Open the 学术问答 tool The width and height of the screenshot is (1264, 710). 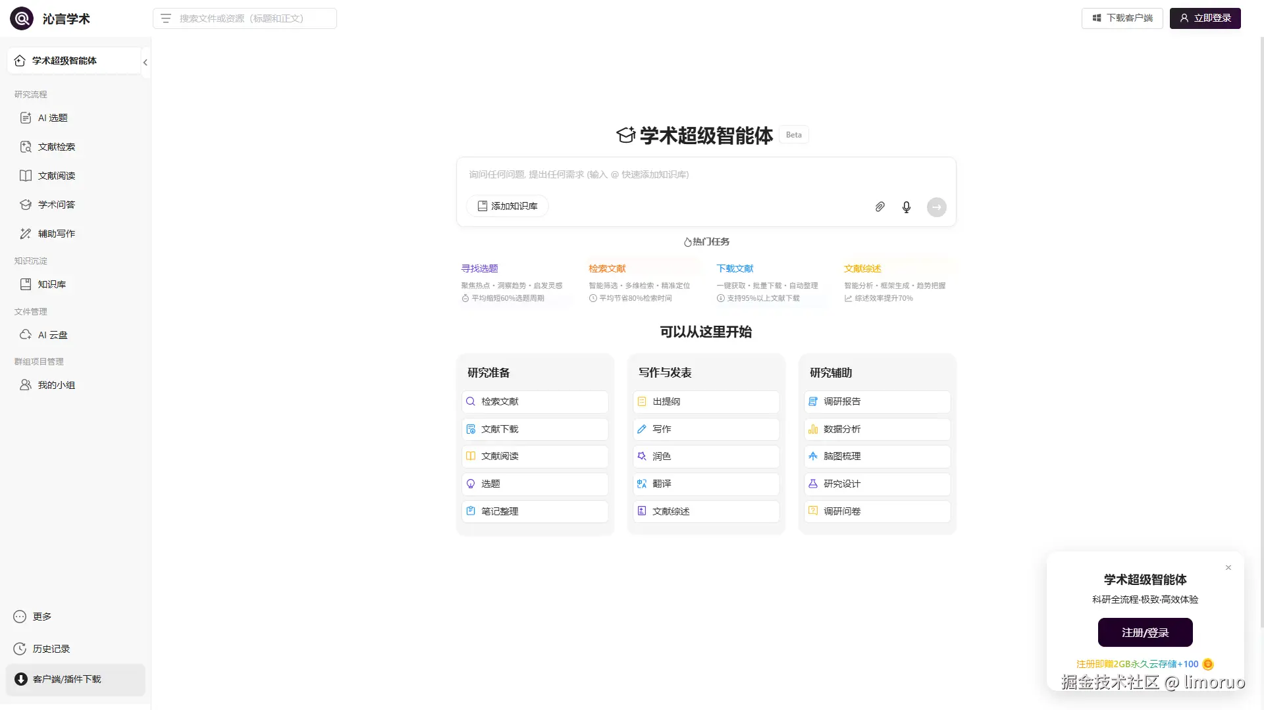pos(56,205)
